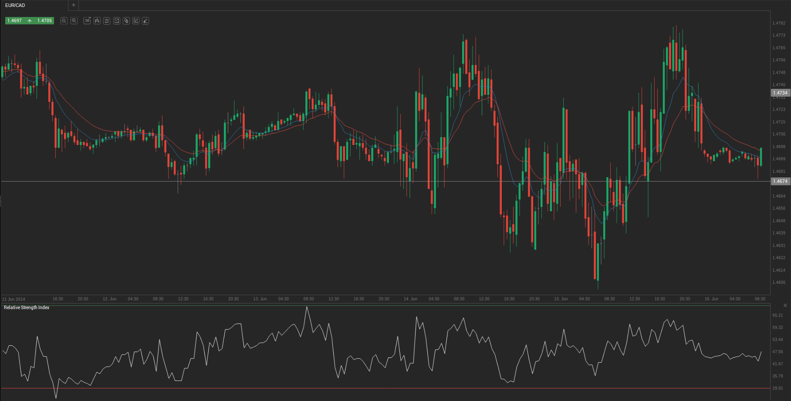Click the 1.4782 price axis label
The width and height of the screenshot is (791, 401).
pyautogui.click(x=779, y=23)
